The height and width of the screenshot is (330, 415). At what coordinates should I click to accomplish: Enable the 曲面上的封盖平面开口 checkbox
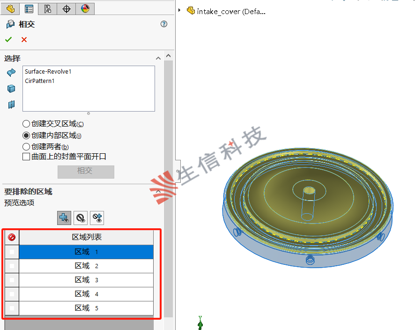pyautogui.click(x=27, y=157)
